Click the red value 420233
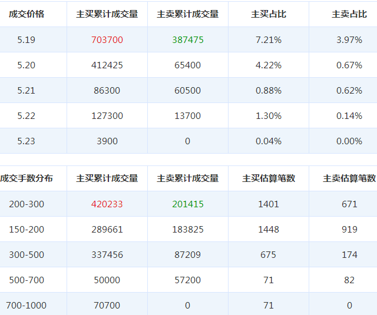The width and height of the screenshot is (377, 315). 107,204
